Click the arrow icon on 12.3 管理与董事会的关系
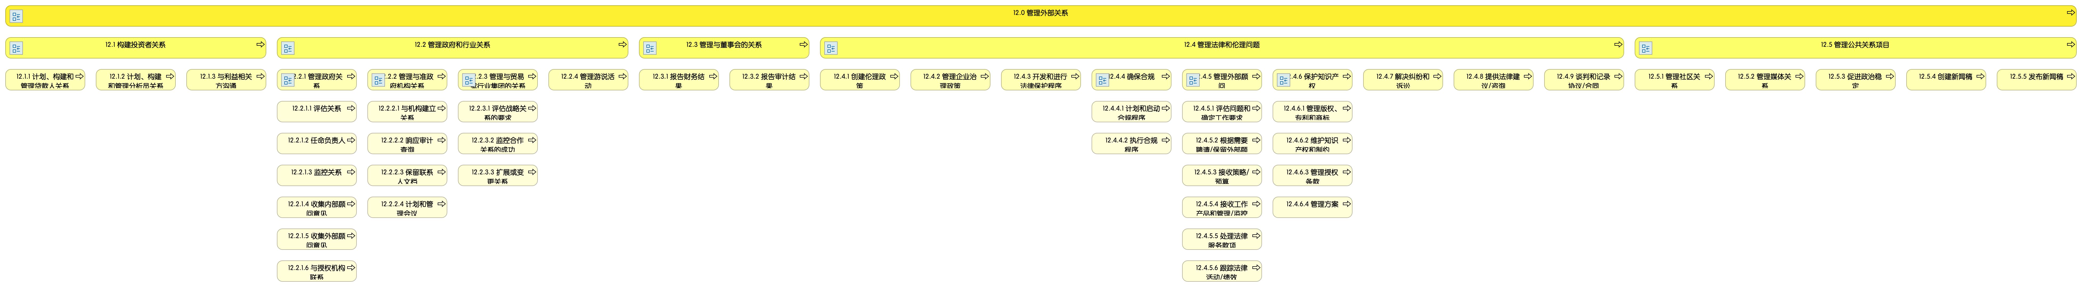Image resolution: width=2082 pixels, height=287 pixels. coord(804,44)
